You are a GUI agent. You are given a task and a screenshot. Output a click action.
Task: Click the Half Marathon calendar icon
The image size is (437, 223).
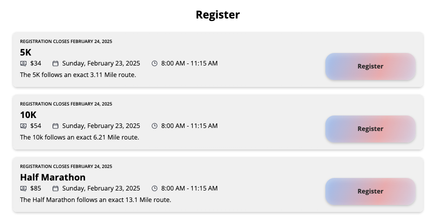click(56, 188)
